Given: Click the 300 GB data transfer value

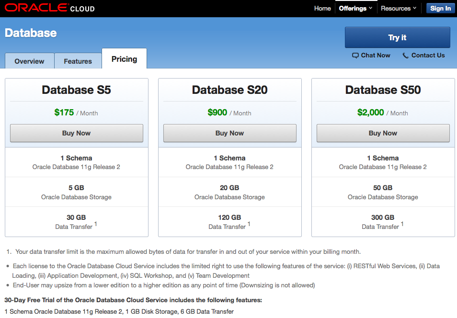Looking at the screenshot, I should (383, 217).
